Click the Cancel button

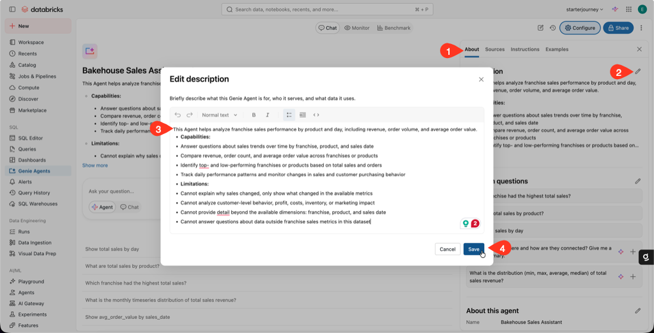(x=448, y=249)
